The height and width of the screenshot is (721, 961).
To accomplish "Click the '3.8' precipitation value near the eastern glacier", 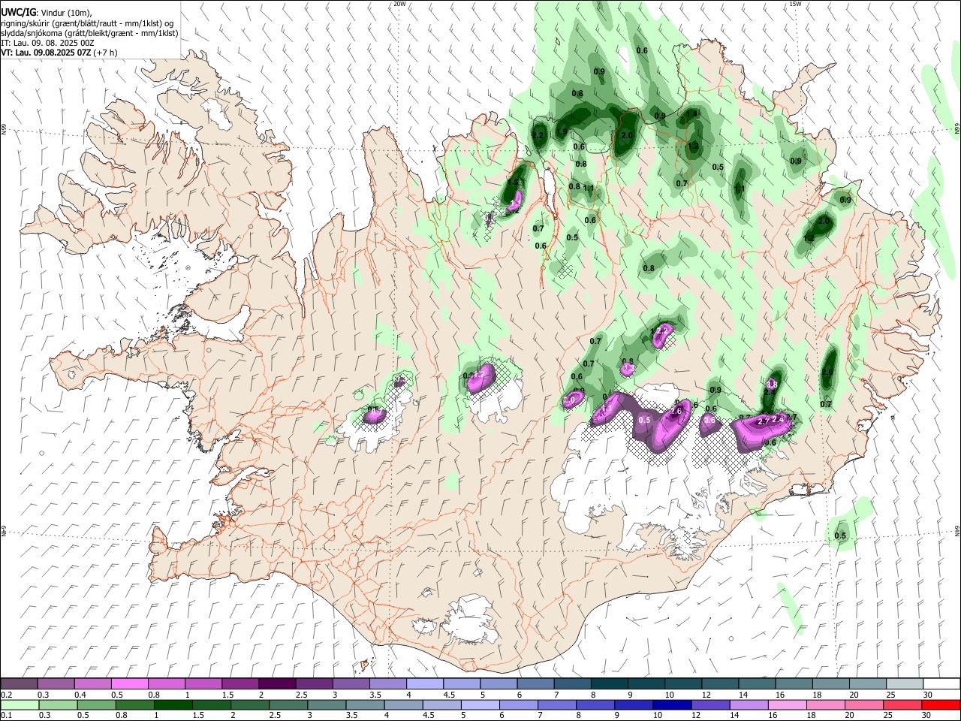I will pos(771,383).
